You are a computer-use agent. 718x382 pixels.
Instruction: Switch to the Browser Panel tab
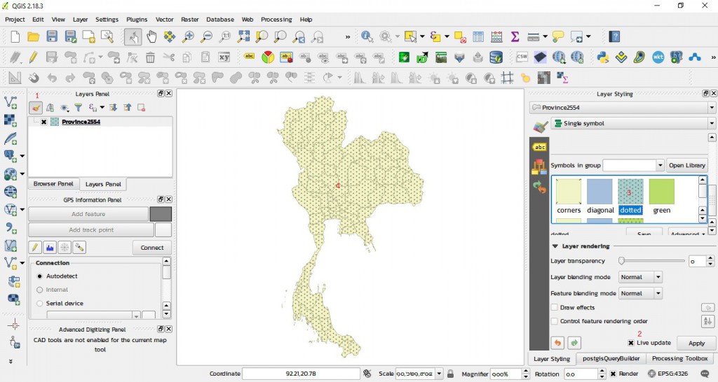(53, 184)
